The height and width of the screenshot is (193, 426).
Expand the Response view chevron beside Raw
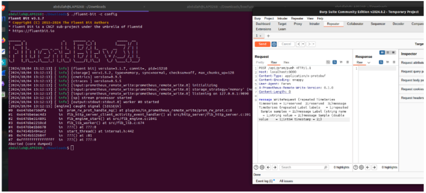point(369,63)
